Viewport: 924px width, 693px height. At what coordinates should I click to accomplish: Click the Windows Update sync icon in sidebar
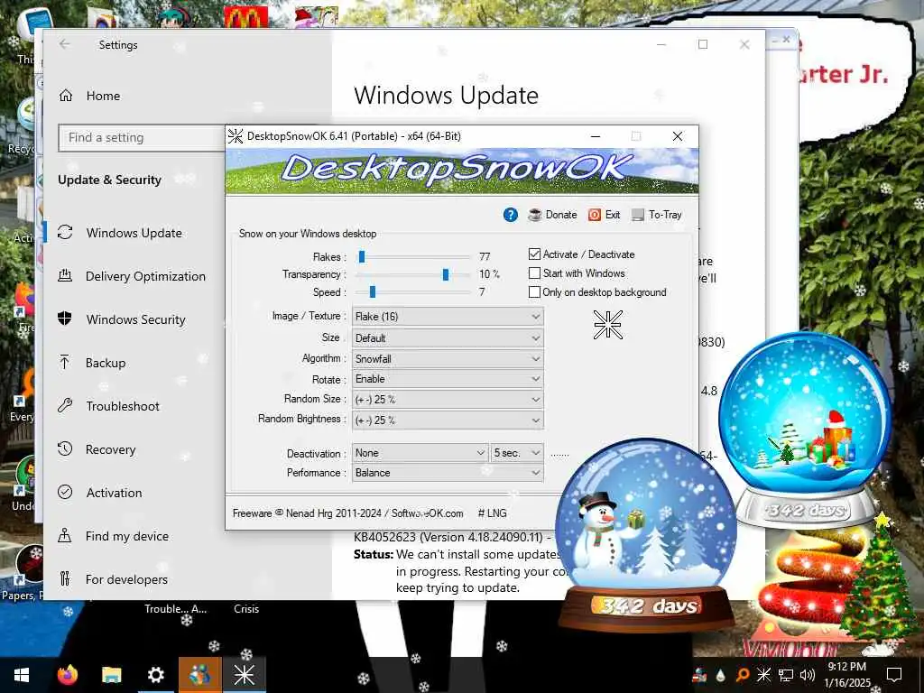(x=65, y=232)
